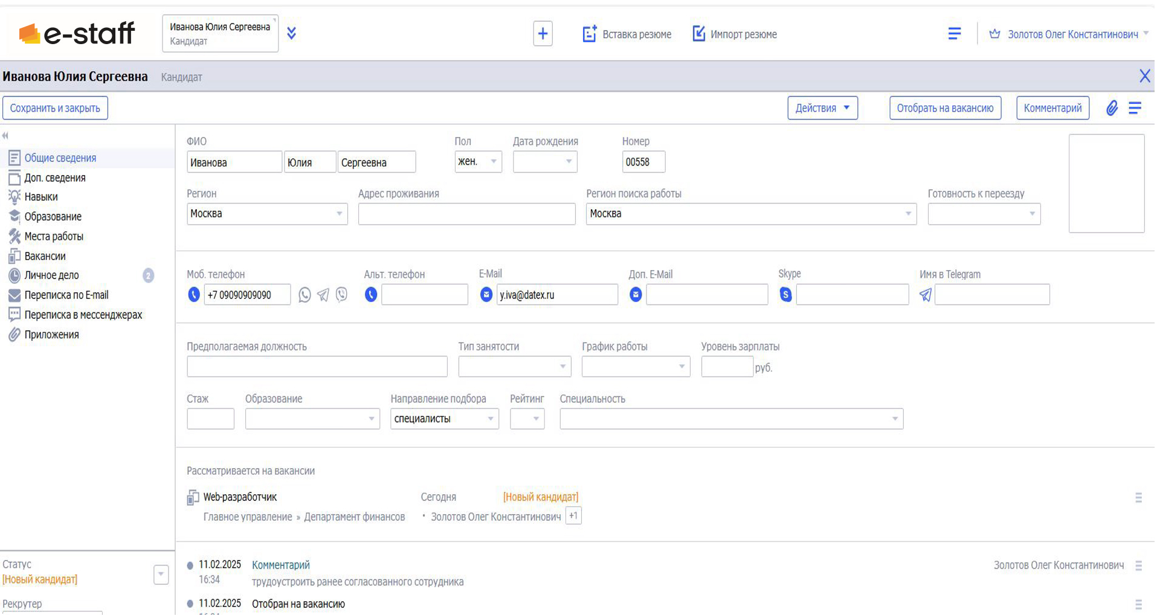Image resolution: width=1157 pixels, height=615 pixels.
Task: Click the Предполагаемая должность input field
Action: coord(317,367)
